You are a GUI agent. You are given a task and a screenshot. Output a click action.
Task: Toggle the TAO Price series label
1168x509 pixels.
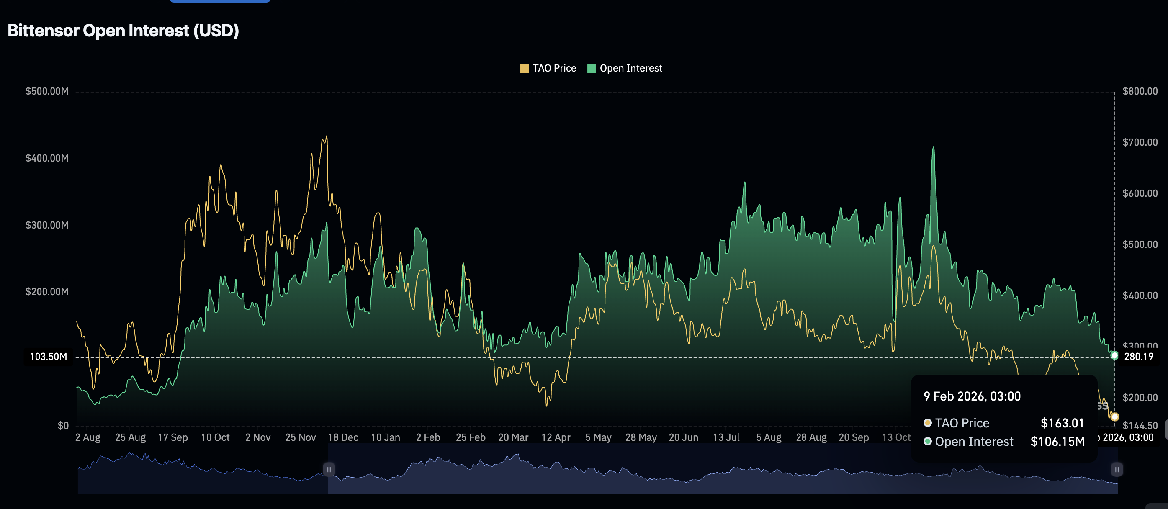[554, 69]
